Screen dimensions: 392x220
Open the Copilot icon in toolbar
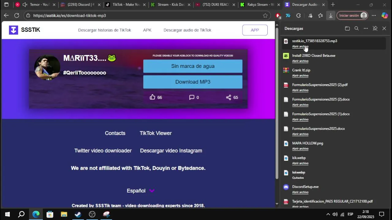pos(385,15)
